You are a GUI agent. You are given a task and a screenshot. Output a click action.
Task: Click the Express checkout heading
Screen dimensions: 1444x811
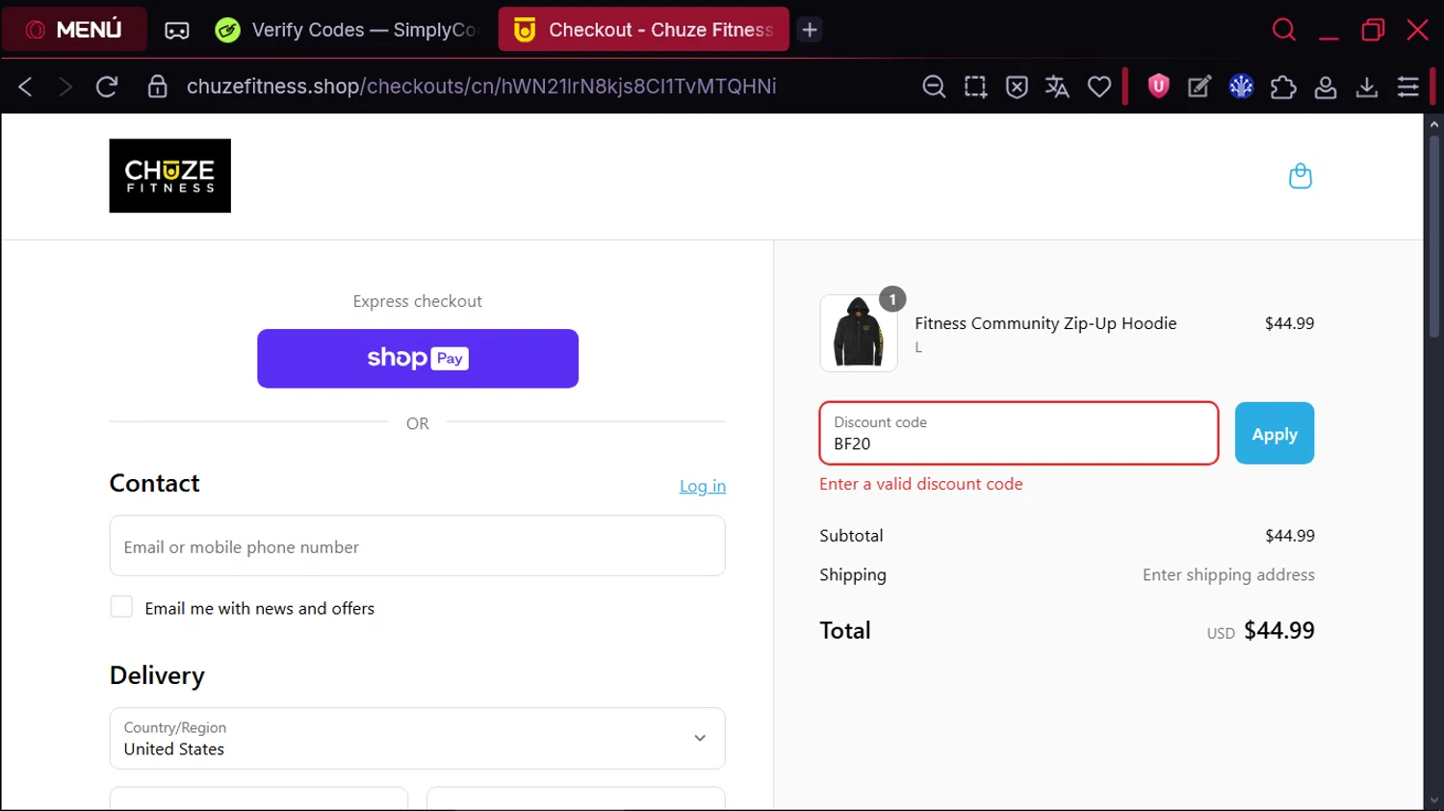point(418,301)
